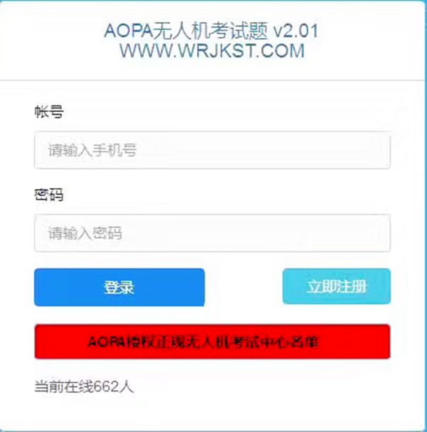Click the text box below 帐号
The width and height of the screenshot is (427, 432).
coord(212,150)
